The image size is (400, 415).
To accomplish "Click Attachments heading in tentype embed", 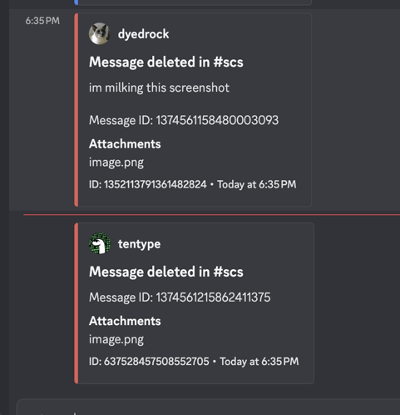I will tap(125, 321).
